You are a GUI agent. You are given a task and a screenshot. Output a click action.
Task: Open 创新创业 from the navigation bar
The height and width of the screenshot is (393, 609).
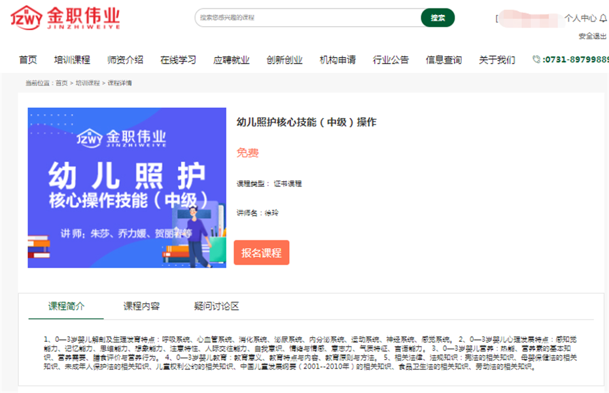tap(284, 60)
